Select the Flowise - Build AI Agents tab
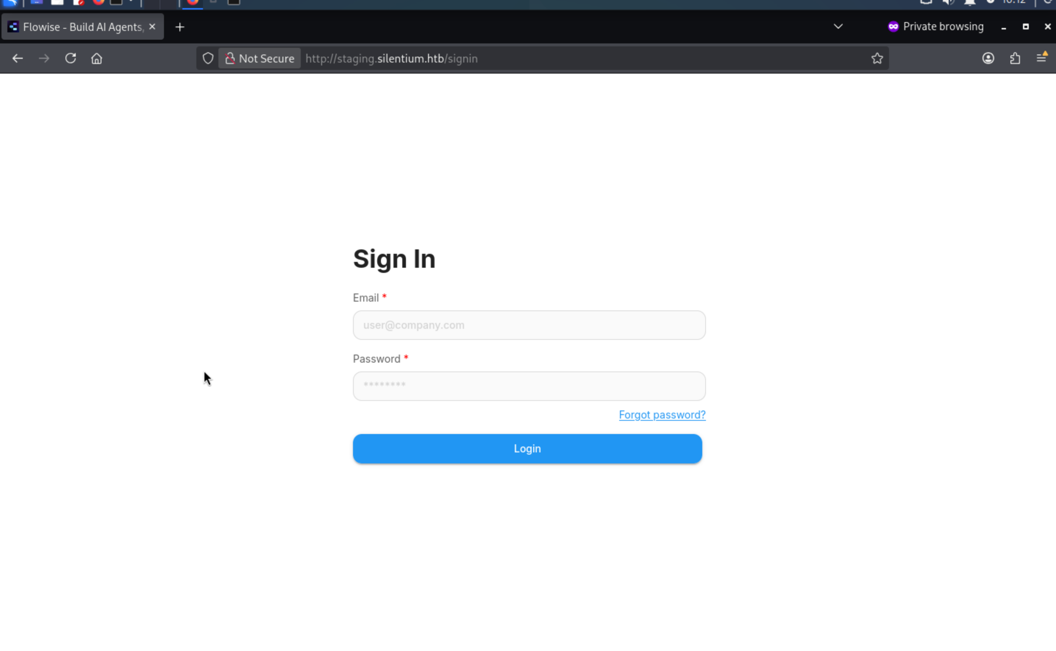The height and width of the screenshot is (651, 1056). (x=78, y=27)
